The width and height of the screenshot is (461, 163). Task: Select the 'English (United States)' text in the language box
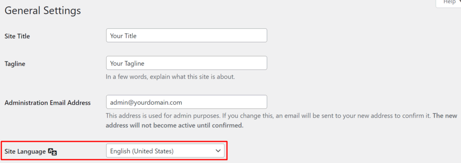[x=142, y=151]
